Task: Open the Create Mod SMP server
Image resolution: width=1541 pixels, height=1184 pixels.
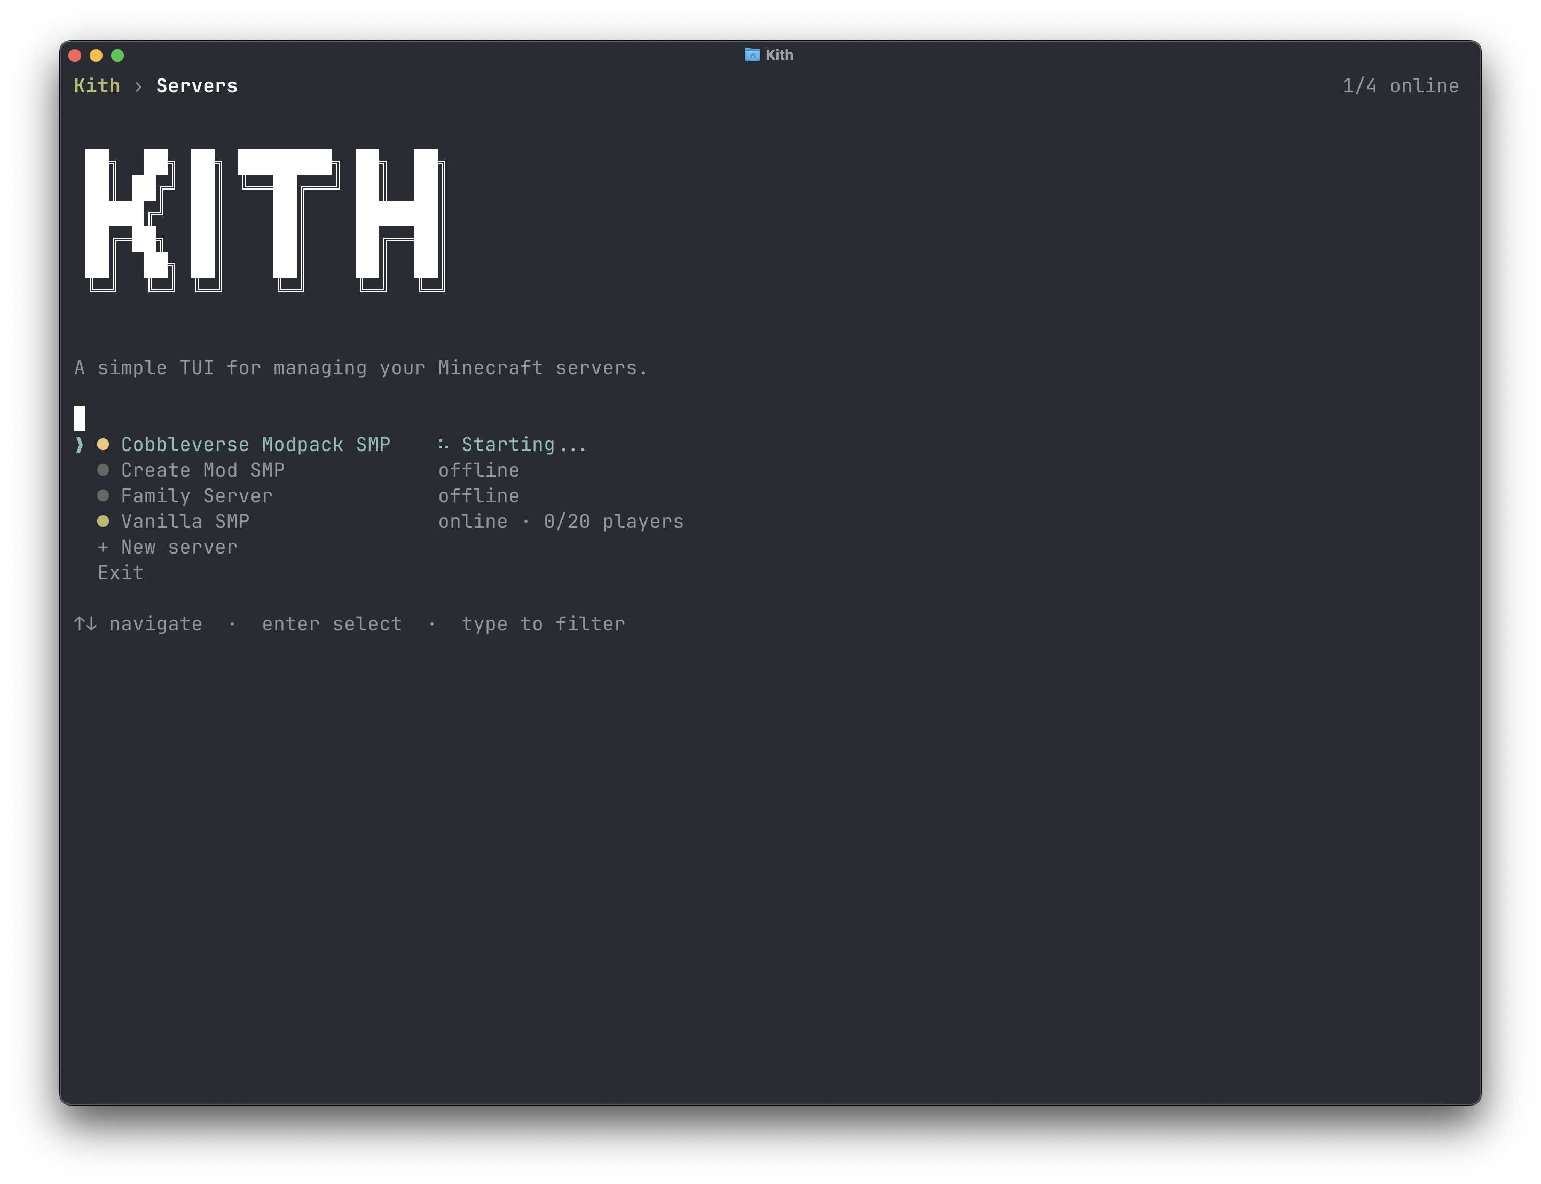Action: point(202,470)
